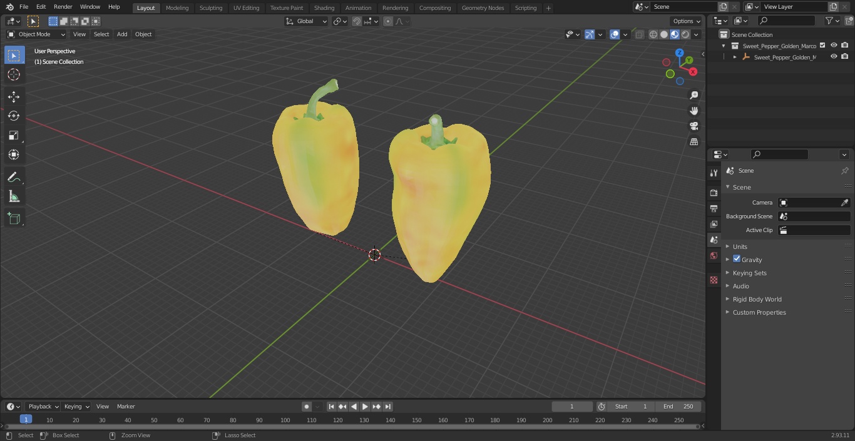The image size is (855, 441).
Task: Open the Output properties tab
Action: [714, 208]
